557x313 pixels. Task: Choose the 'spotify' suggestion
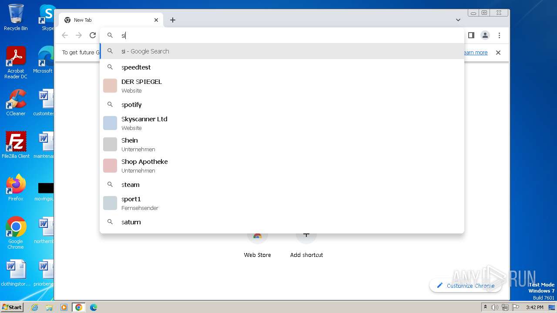[282, 105]
